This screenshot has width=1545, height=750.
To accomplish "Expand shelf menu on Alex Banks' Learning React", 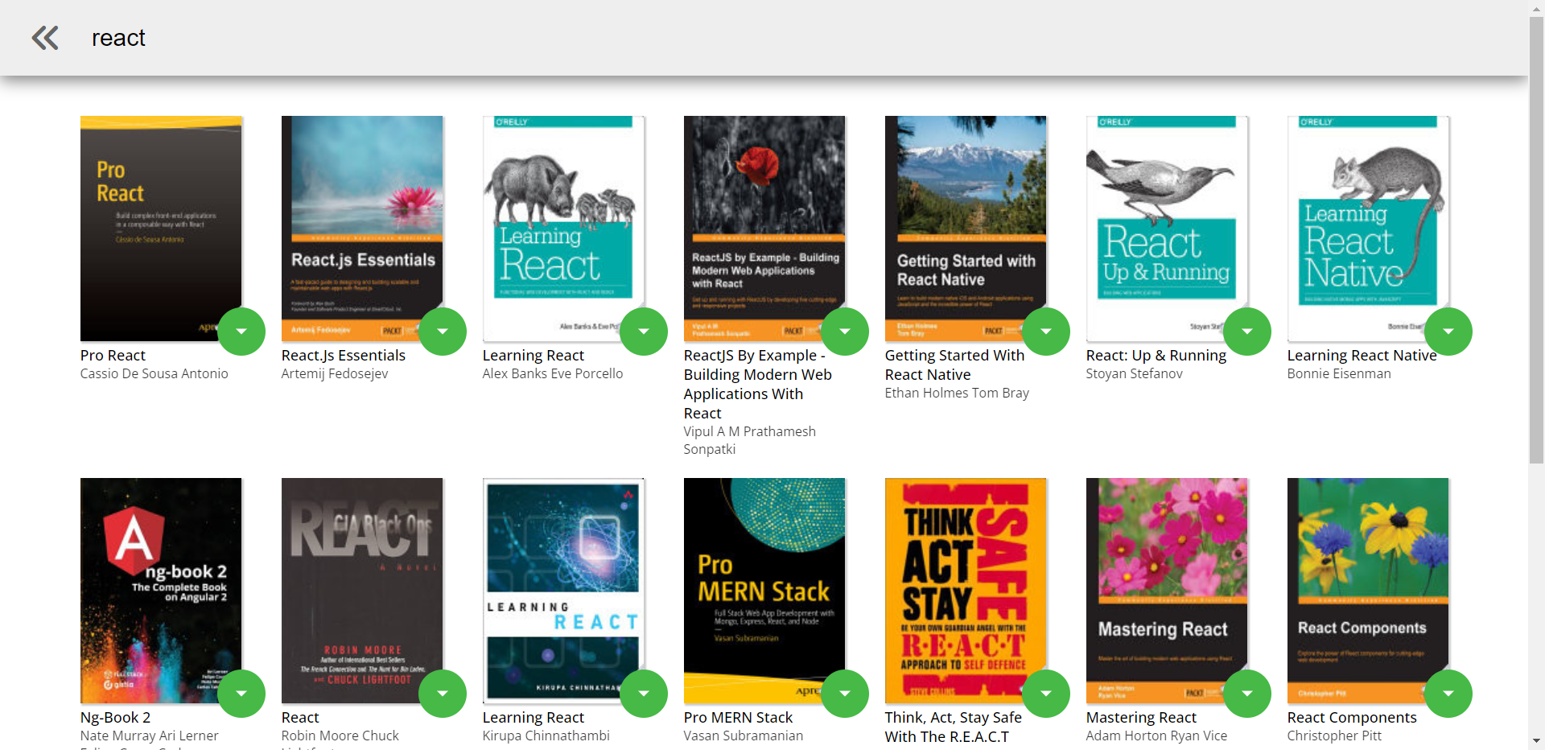I will (x=644, y=332).
